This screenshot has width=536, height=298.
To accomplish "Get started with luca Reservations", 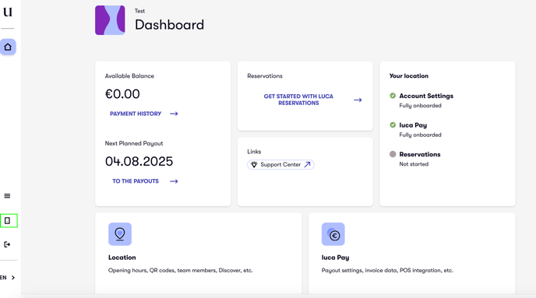I will pos(298,100).
